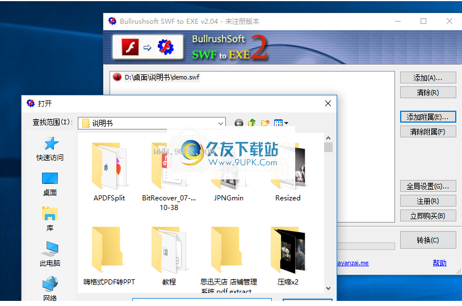Click 转换(C) convert button
The height and width of the screenshot is (306, 462).
[x=428, y=240]
